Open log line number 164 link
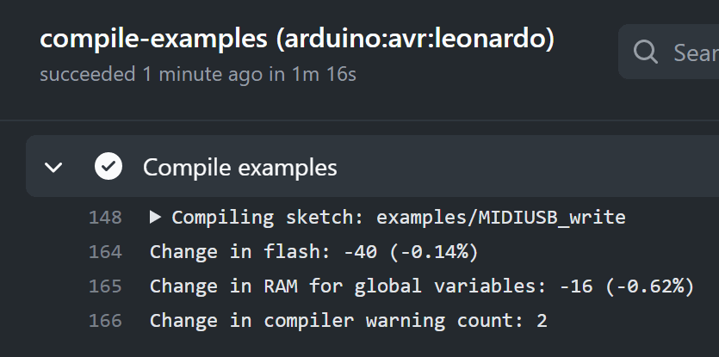 [105, 251]
